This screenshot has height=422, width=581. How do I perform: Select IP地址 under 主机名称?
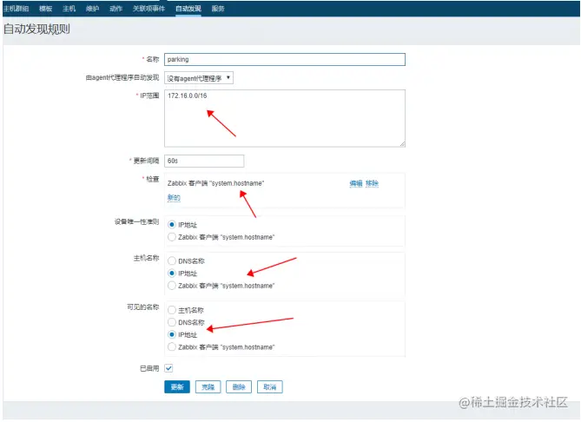[172, 273]
